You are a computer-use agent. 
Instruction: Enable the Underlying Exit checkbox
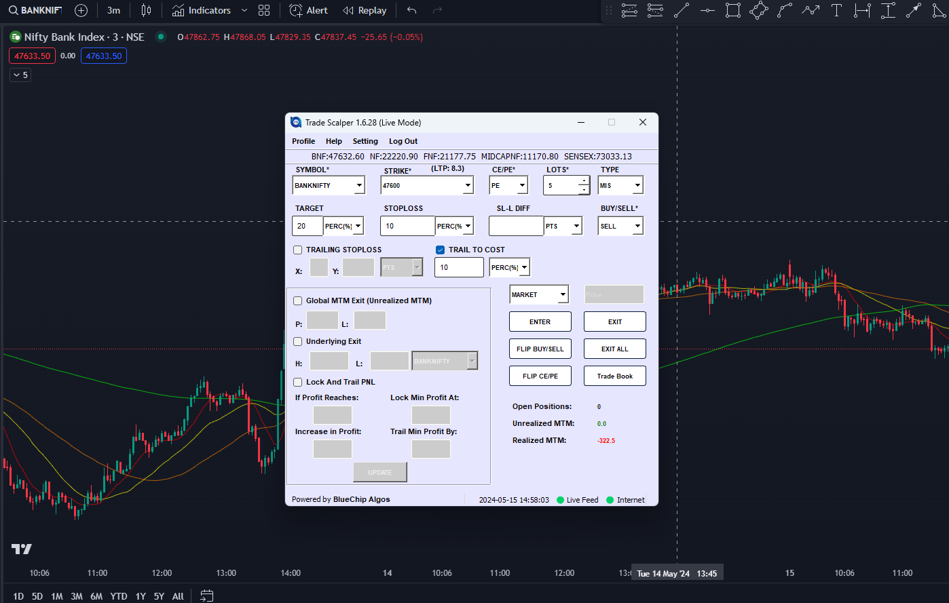[297, 341]
